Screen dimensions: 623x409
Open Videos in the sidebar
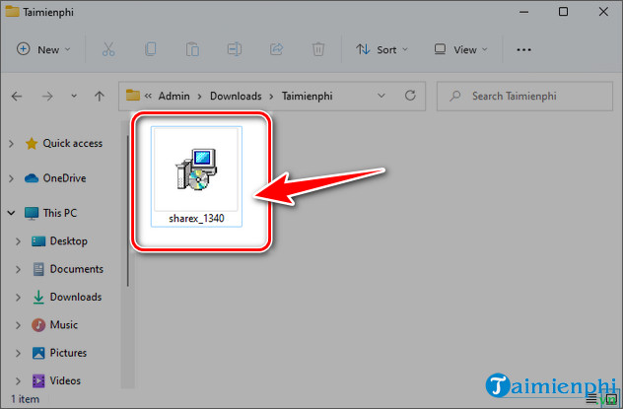coord(56,380)
